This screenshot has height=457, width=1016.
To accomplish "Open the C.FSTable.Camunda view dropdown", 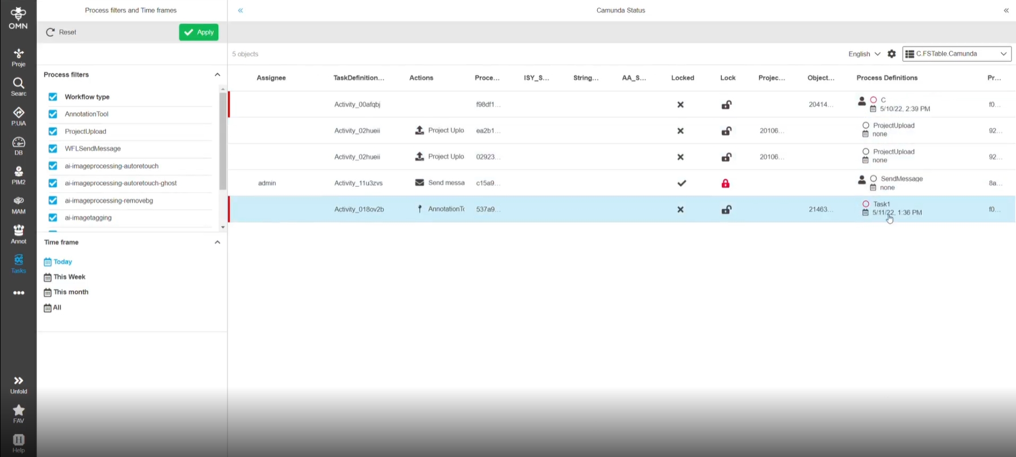I will coord(957,54).
